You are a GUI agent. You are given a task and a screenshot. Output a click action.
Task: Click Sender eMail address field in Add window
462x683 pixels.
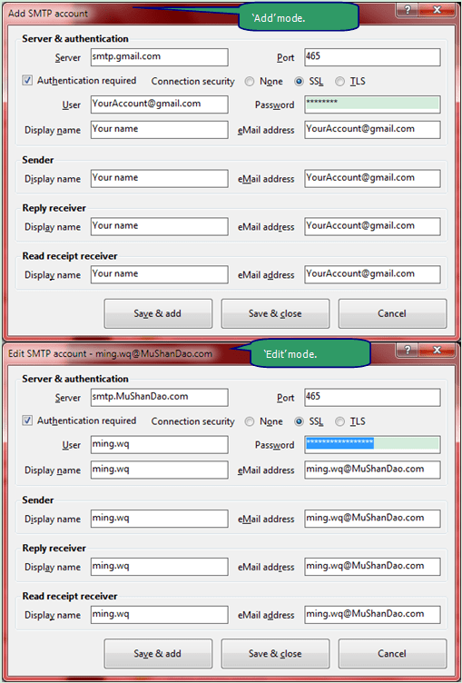372,179
